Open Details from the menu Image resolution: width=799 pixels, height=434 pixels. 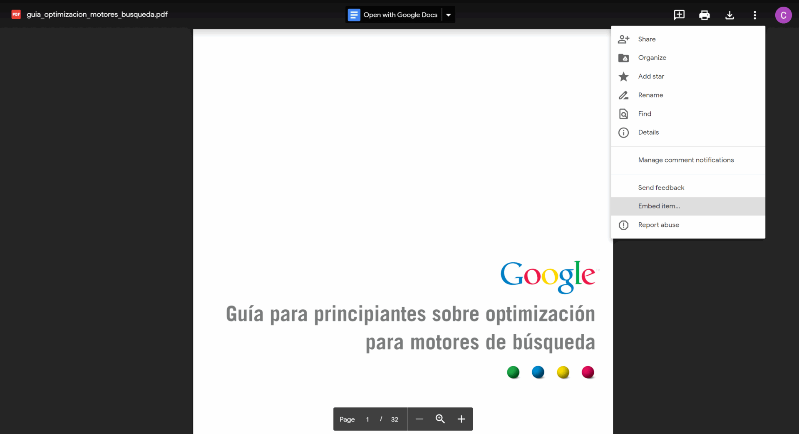coord(688,132)
